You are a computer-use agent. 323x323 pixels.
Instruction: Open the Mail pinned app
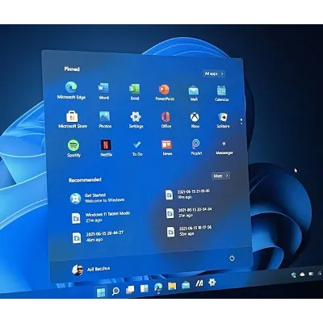point(194,93)
